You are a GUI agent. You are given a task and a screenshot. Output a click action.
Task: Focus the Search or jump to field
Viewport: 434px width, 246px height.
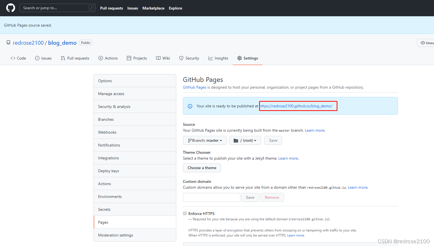[57, 8]
